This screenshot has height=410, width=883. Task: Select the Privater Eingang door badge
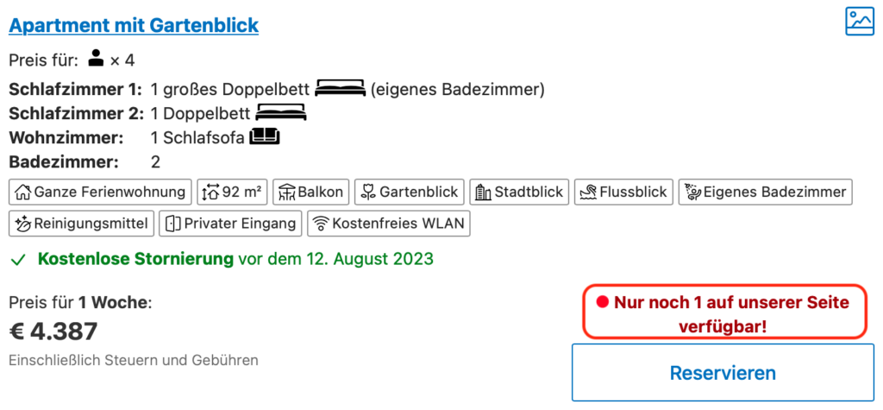pyautogui.click(x=230, y=224)
